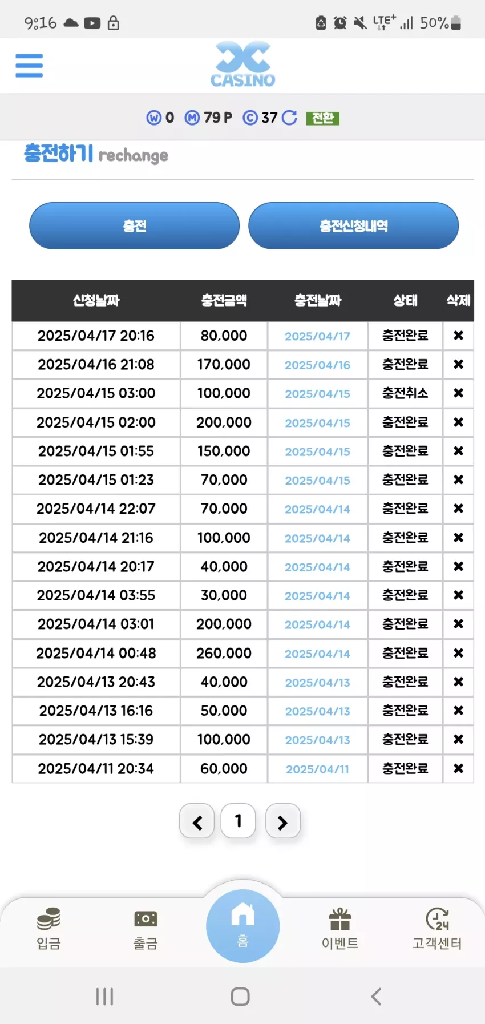
Task: Open 이벤트 gift event icon
Action: (x=340, y=929)
